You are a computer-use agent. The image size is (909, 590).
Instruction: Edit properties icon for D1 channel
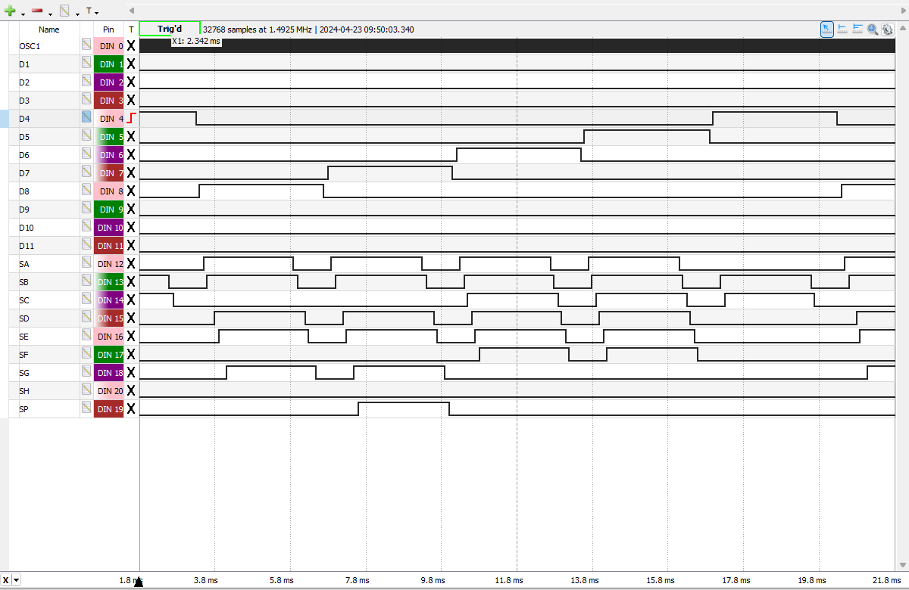click(86, 64)
